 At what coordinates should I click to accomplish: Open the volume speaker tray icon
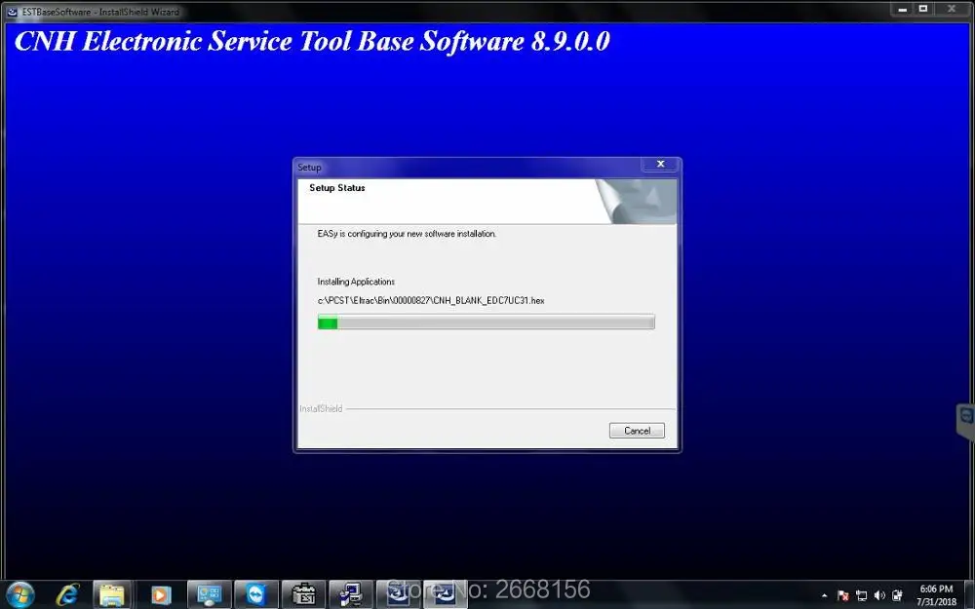879,595
